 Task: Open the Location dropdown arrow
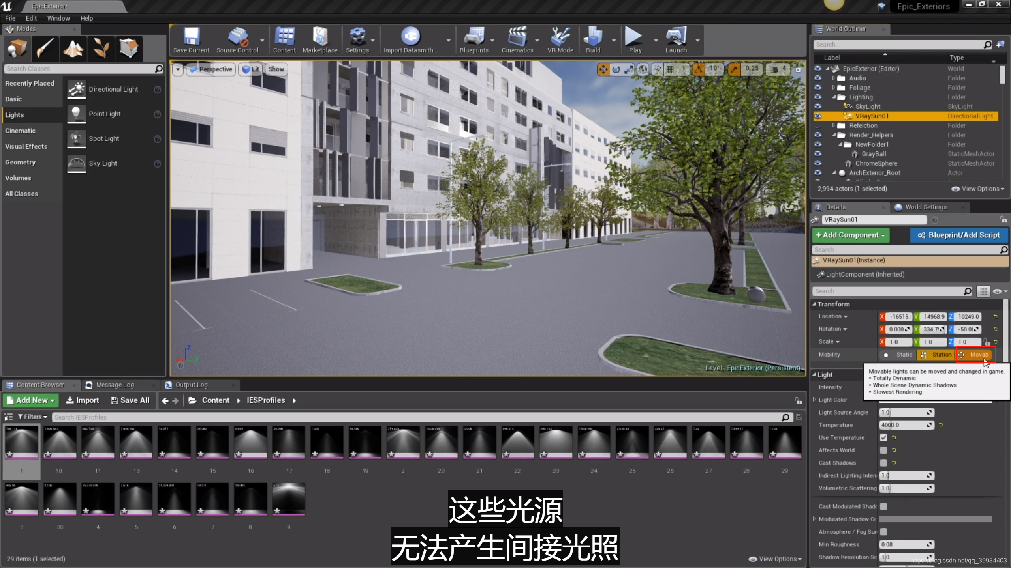[846, 317]
